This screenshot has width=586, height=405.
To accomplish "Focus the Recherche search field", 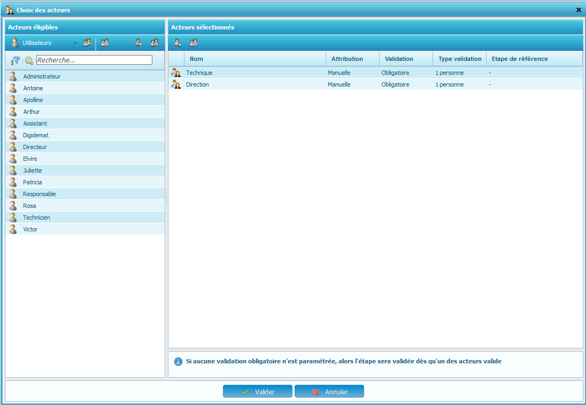I will 94,60.
